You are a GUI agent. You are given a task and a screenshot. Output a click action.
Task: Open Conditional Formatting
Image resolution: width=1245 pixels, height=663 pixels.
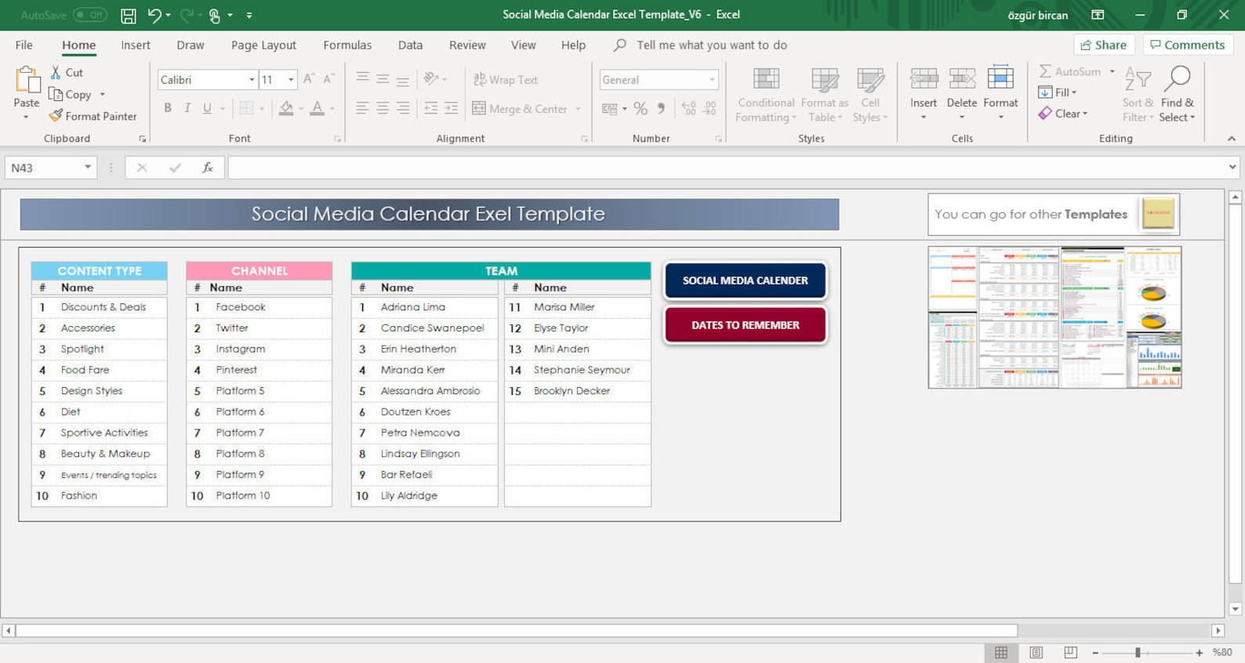click(x=766, y=95)
